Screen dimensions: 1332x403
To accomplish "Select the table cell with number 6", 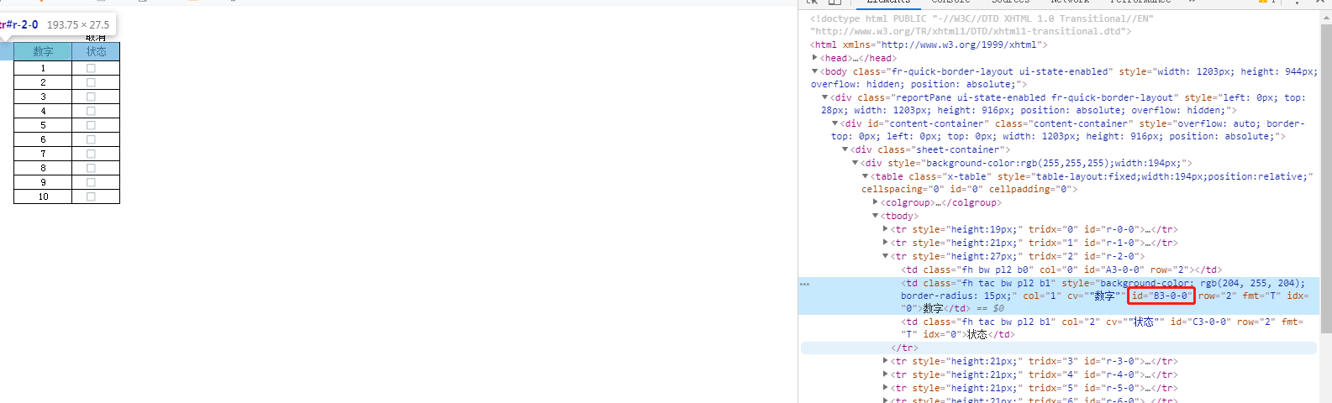I will tap(43, 139).
